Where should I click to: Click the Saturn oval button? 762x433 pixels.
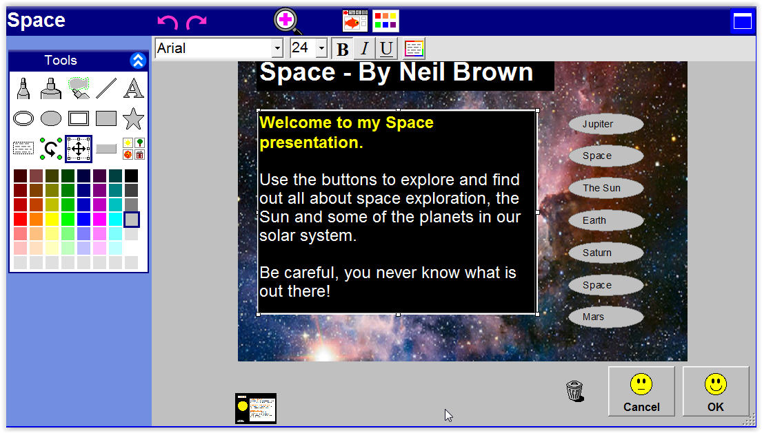point(606,253)
